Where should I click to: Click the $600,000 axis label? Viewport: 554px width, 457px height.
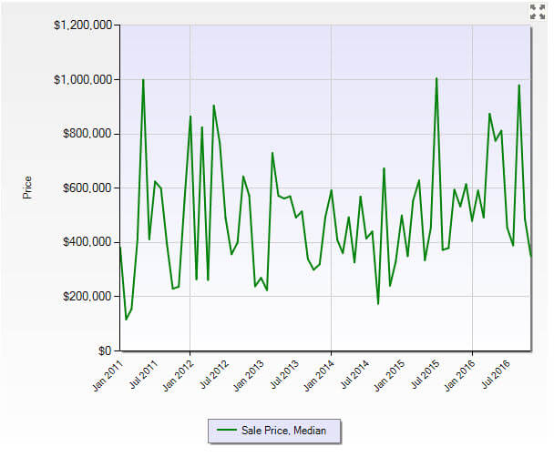click(x=87, y=188)
